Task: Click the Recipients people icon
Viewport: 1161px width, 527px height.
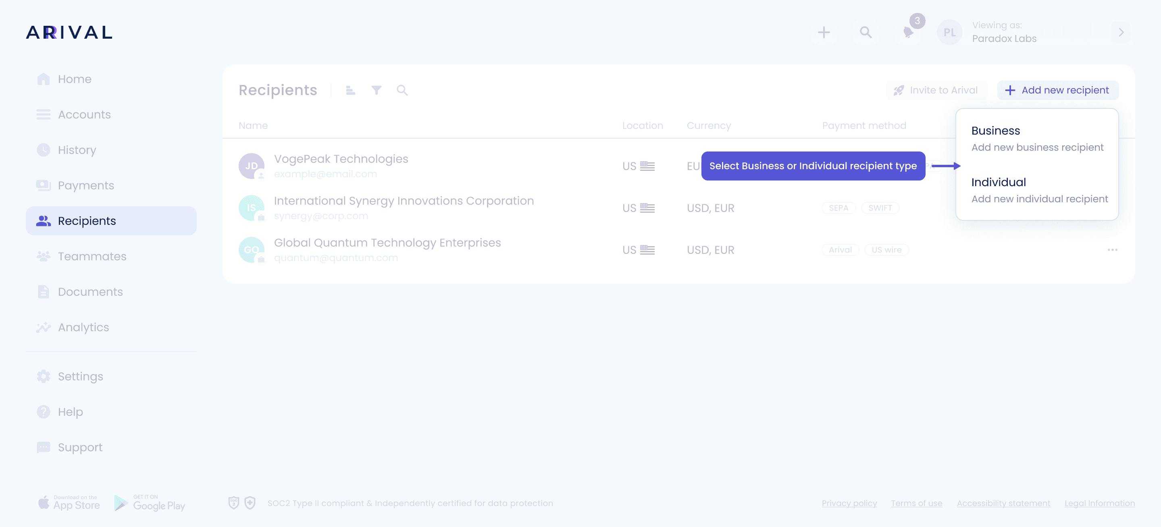Action: [43, 221]
